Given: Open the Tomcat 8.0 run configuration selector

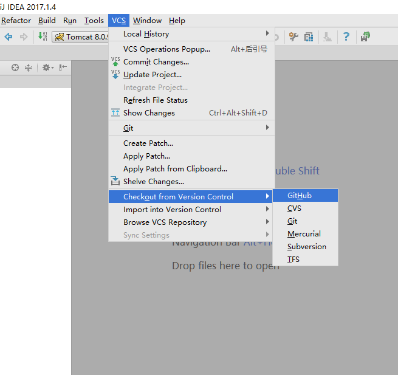Looking at the screenshot, I should pyautogui.click(x=80, y=37).
